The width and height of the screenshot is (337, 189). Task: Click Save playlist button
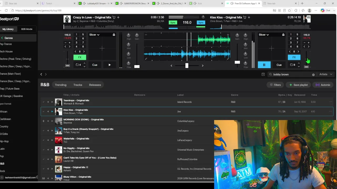click(299, 85)
